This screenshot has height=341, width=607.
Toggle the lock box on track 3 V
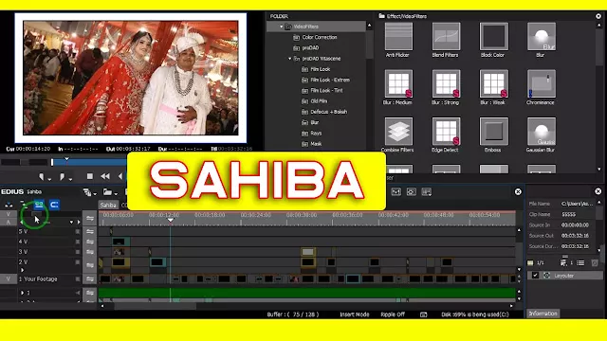point(78,252)
